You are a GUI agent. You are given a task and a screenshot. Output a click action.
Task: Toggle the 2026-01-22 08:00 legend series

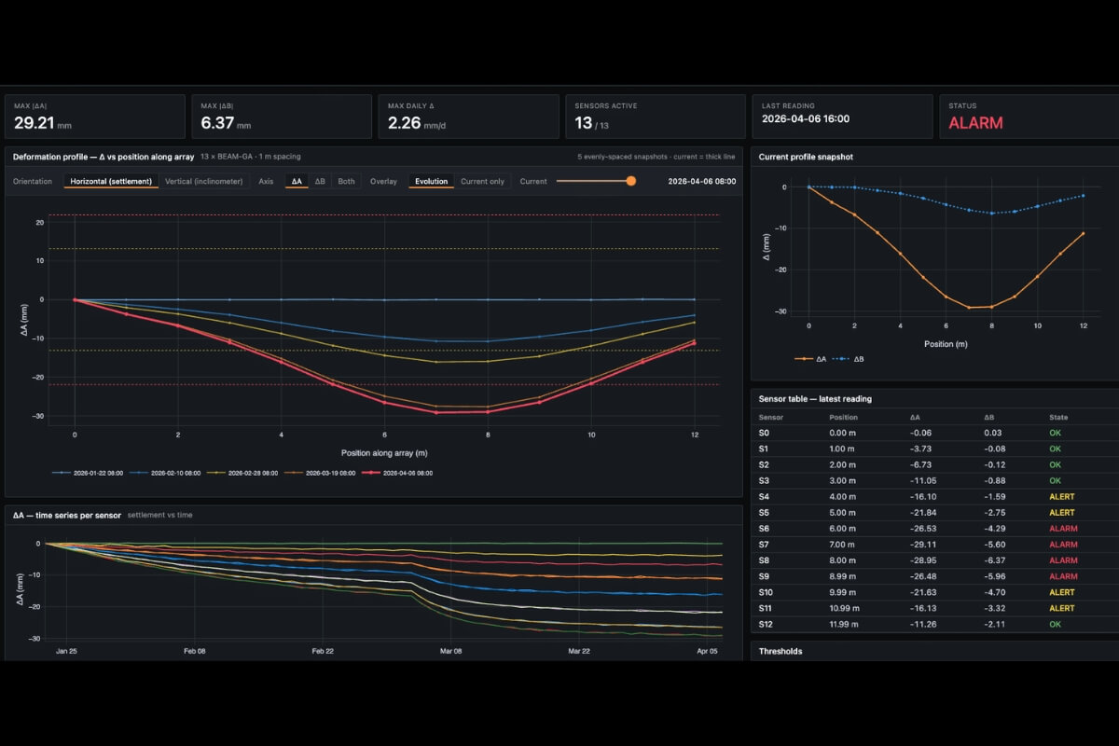(x=90, y=473)
